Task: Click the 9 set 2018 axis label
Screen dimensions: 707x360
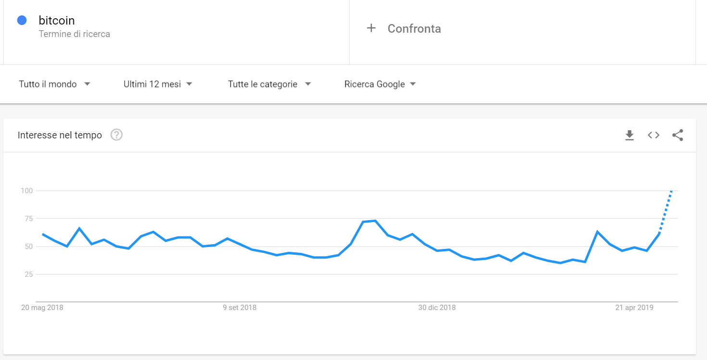Action: (240, 308)
